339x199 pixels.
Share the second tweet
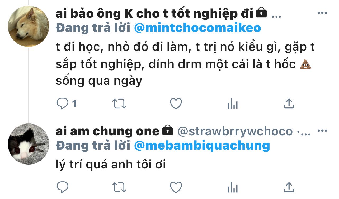pos(289,187)
